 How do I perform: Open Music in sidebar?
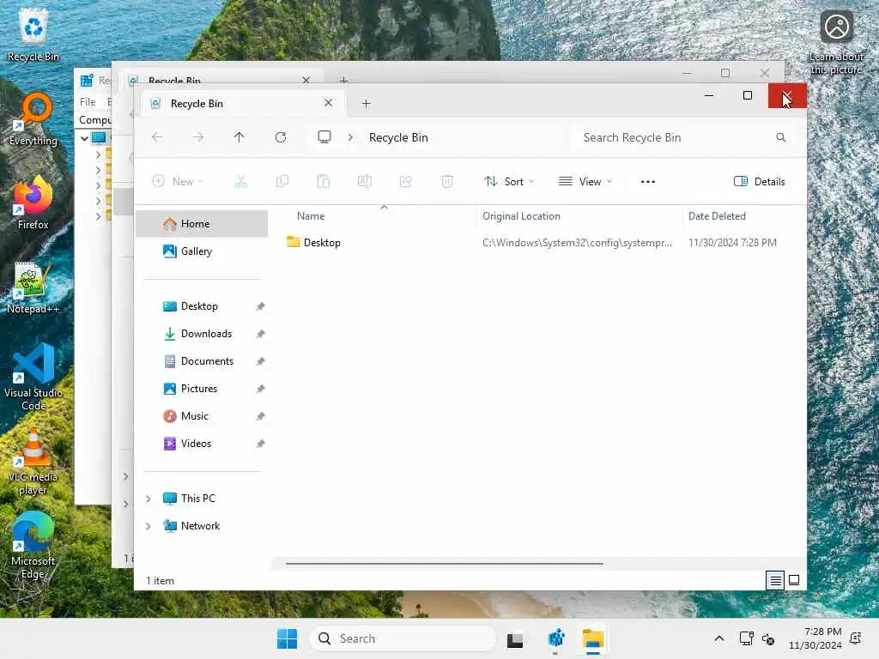(194, 416)
